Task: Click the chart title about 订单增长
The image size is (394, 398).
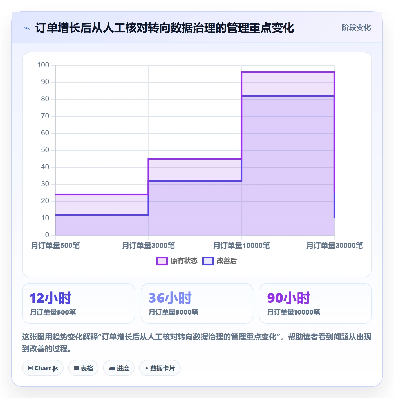Action: 165,28
